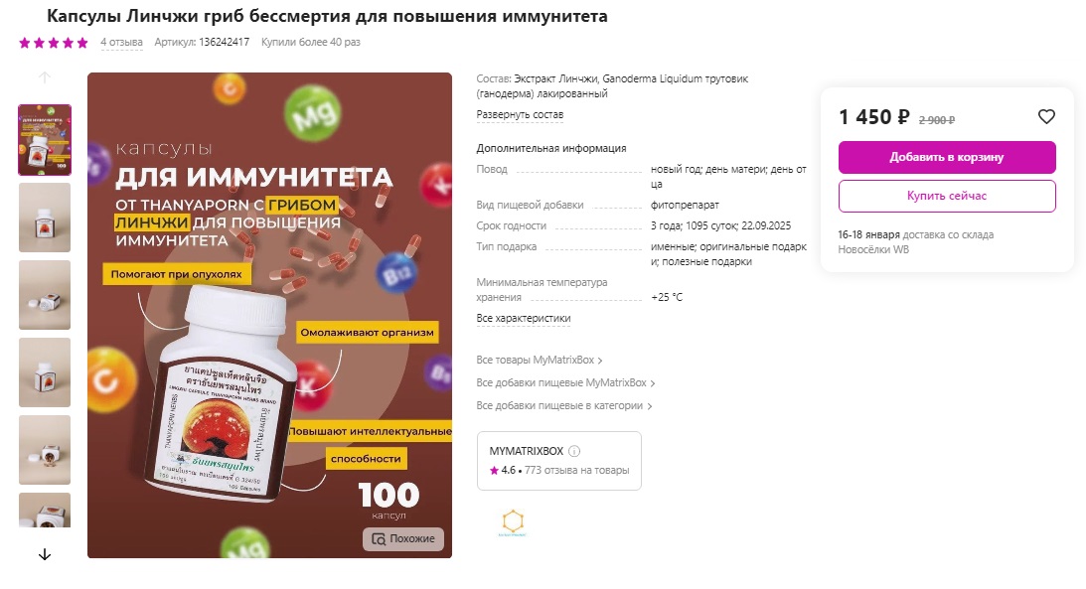The height and width of the screenshot is (589, 1086).
Task: Open Все добавки пищевые MyMatrixBox link
Action: coord(565,383)
